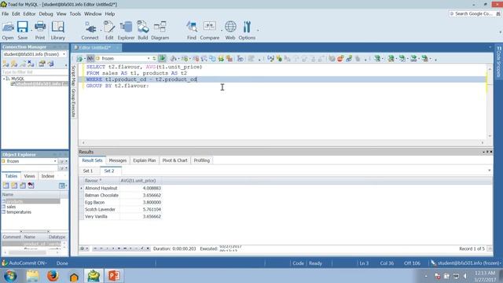
Task: Open the Edit tool in main toolbar
Action: point(109,31)
